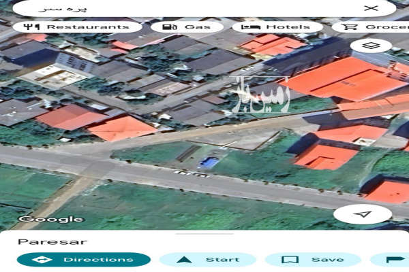Center map on my current location

[363, 214]
